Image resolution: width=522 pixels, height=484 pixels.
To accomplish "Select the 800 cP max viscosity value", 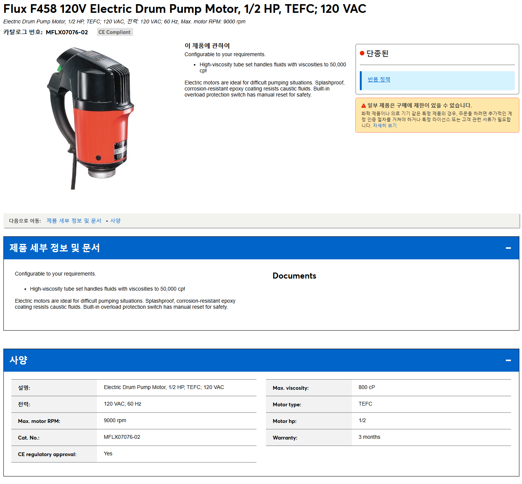I will (x=367, y=388).
